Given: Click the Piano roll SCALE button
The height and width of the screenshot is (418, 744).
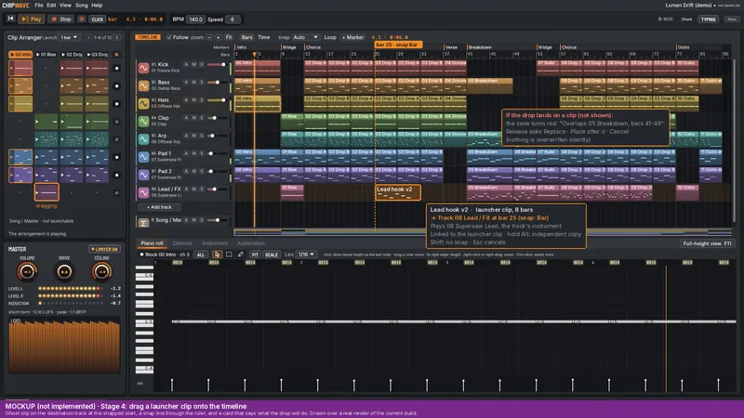Looking at the screenshot, I should (x=272, y=255).
